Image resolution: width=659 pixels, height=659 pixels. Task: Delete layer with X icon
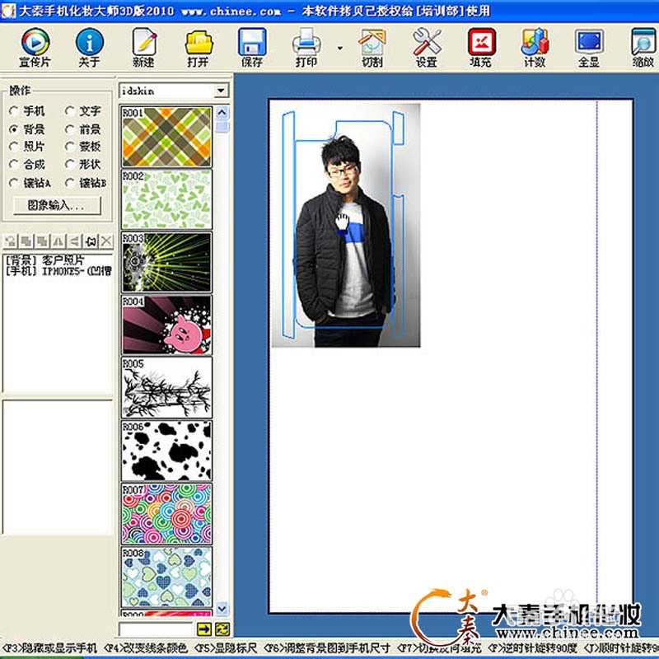[106, 241]
